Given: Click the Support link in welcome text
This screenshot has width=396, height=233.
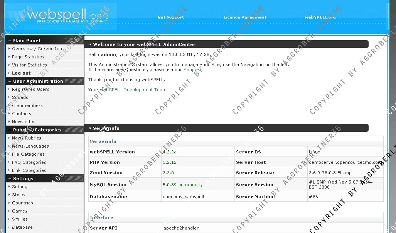Looking at the screenshot, I should [x=192, y=70].
